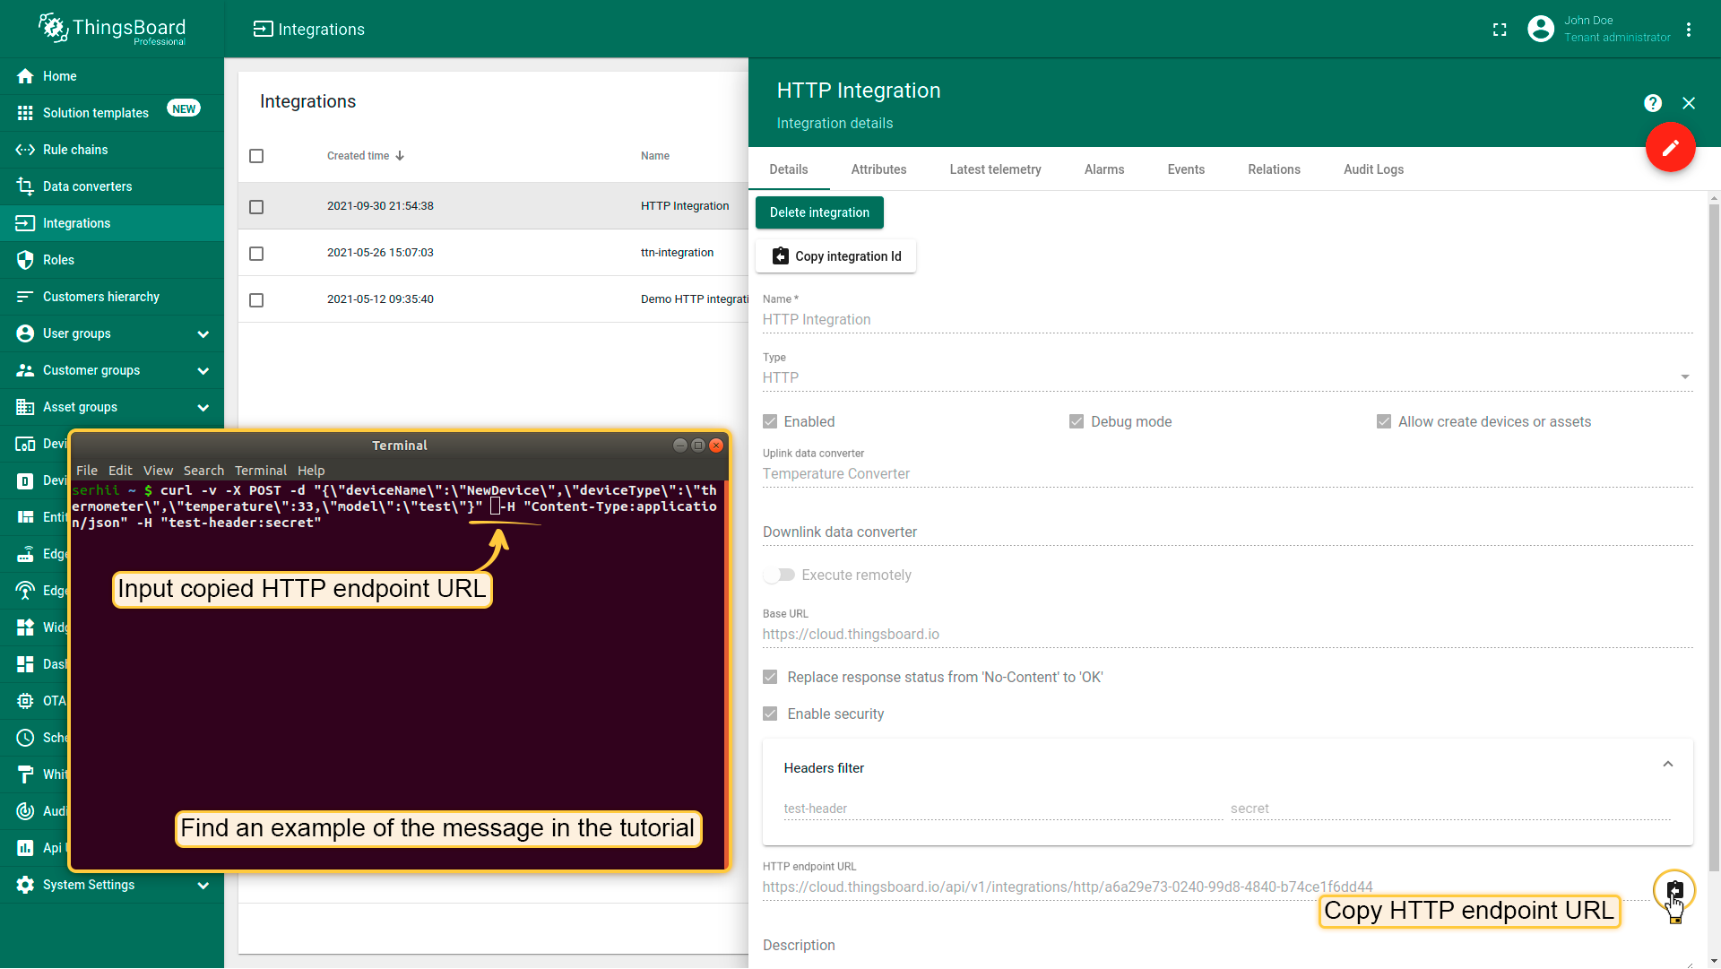Open the three-dot user menu
1721x969 pixels.
tap(1689, 30)
